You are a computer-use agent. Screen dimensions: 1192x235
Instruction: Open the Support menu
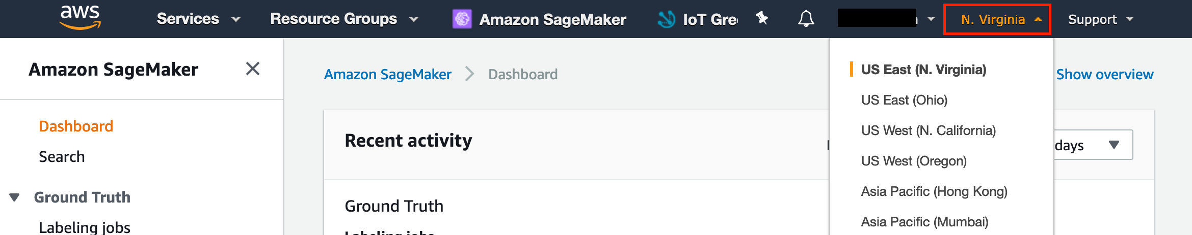point(1101,19)
